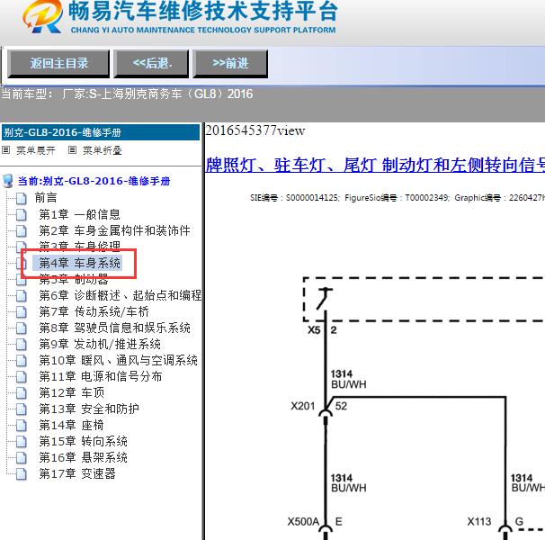Click the page icon beside 第10章
The height and width of the screenshot is (540, 545).
coord(22,361)
